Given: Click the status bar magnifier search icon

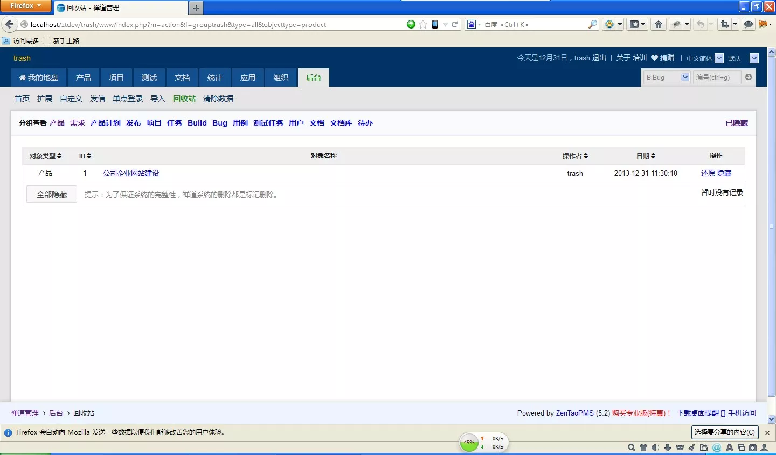Looking at the screenshot, I should pos(632,447).
